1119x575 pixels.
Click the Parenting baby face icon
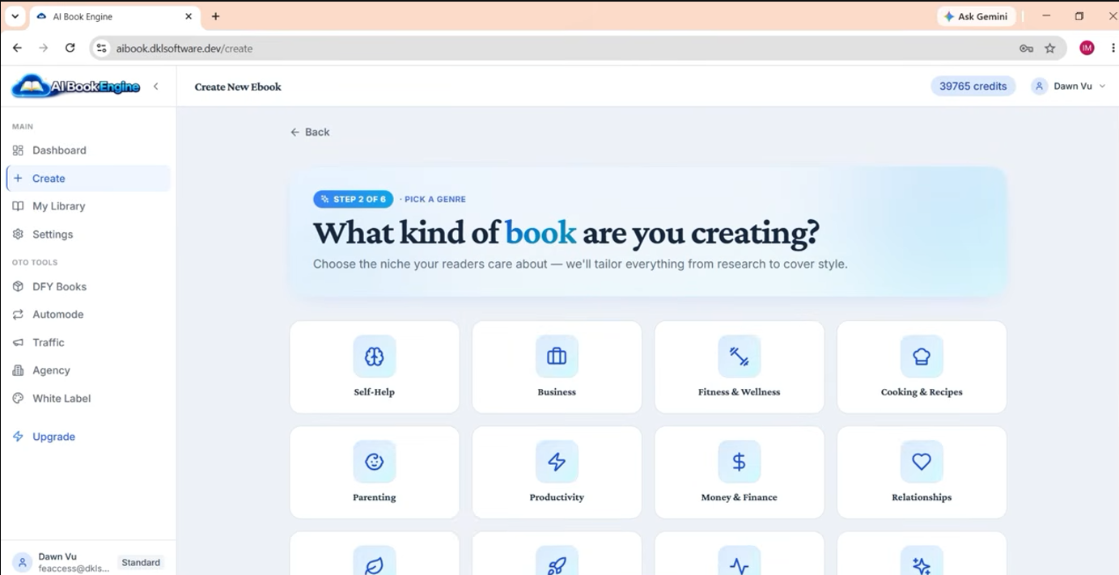375,462
